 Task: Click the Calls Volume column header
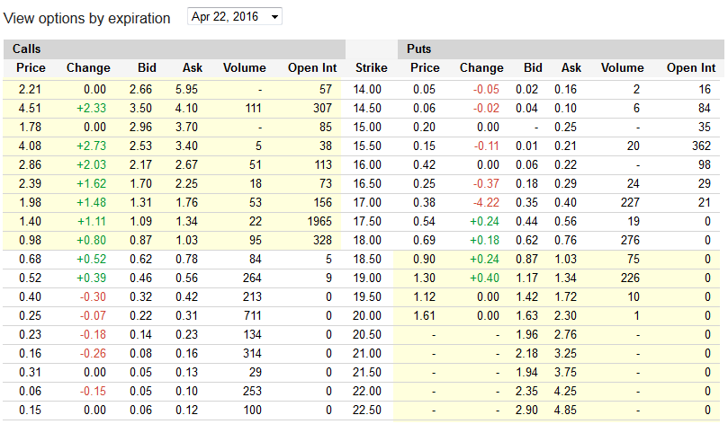coord(244,68)
